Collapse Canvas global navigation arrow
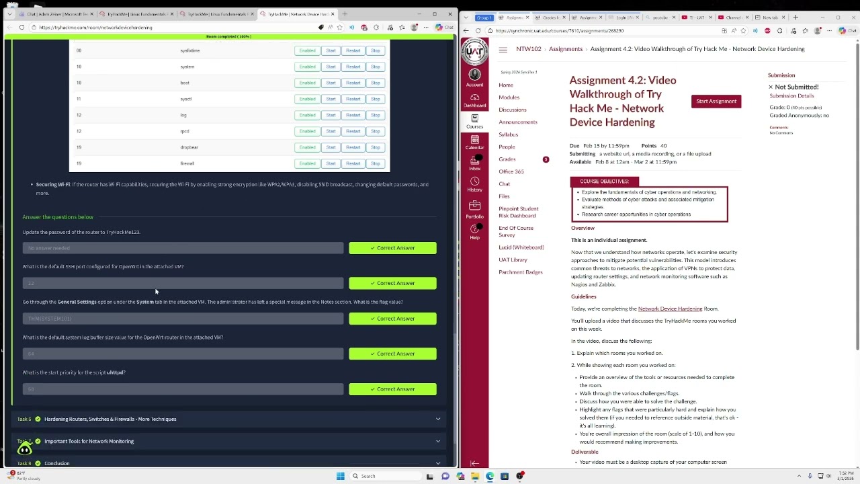 [x=474, y=463]
